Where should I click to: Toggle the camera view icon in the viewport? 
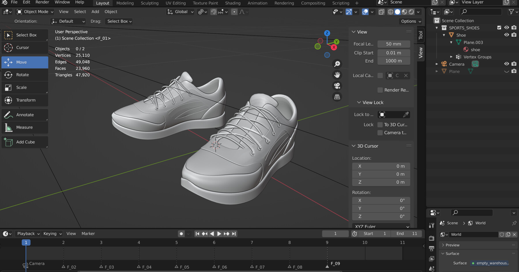[x=337, y=86]
